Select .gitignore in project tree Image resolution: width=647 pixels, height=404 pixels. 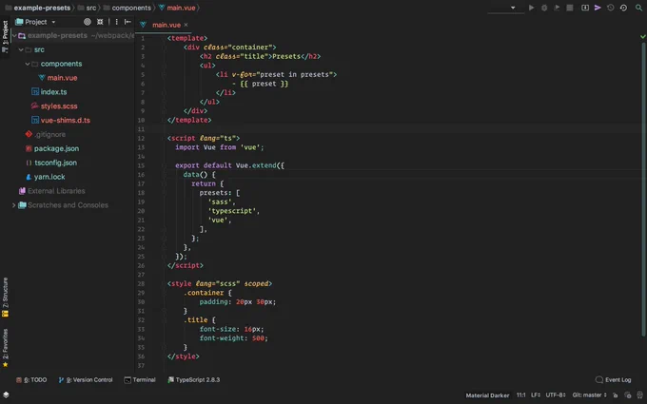pyautogui.click(x=49, y=134)
